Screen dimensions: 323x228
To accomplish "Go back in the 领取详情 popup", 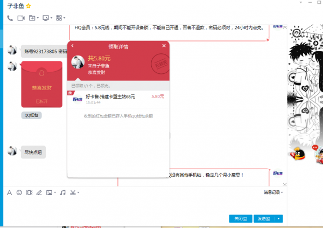I will pyautogui.click(x=73, y=46).
